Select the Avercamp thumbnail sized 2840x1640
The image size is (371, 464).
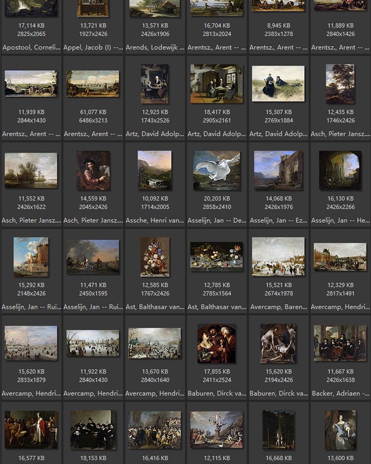pyautogui.click(x=154, y=343)
